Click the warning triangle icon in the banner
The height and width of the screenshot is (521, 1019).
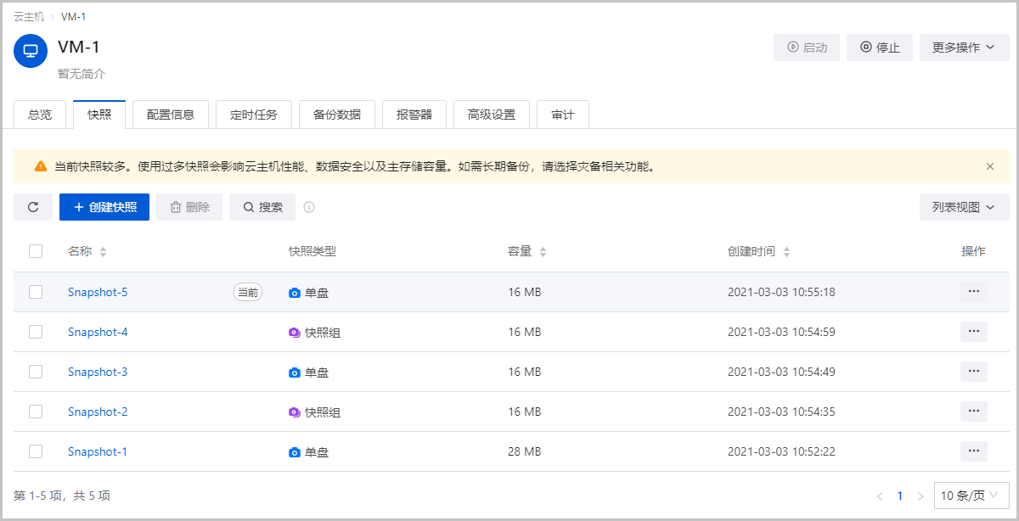click(39, 166)
